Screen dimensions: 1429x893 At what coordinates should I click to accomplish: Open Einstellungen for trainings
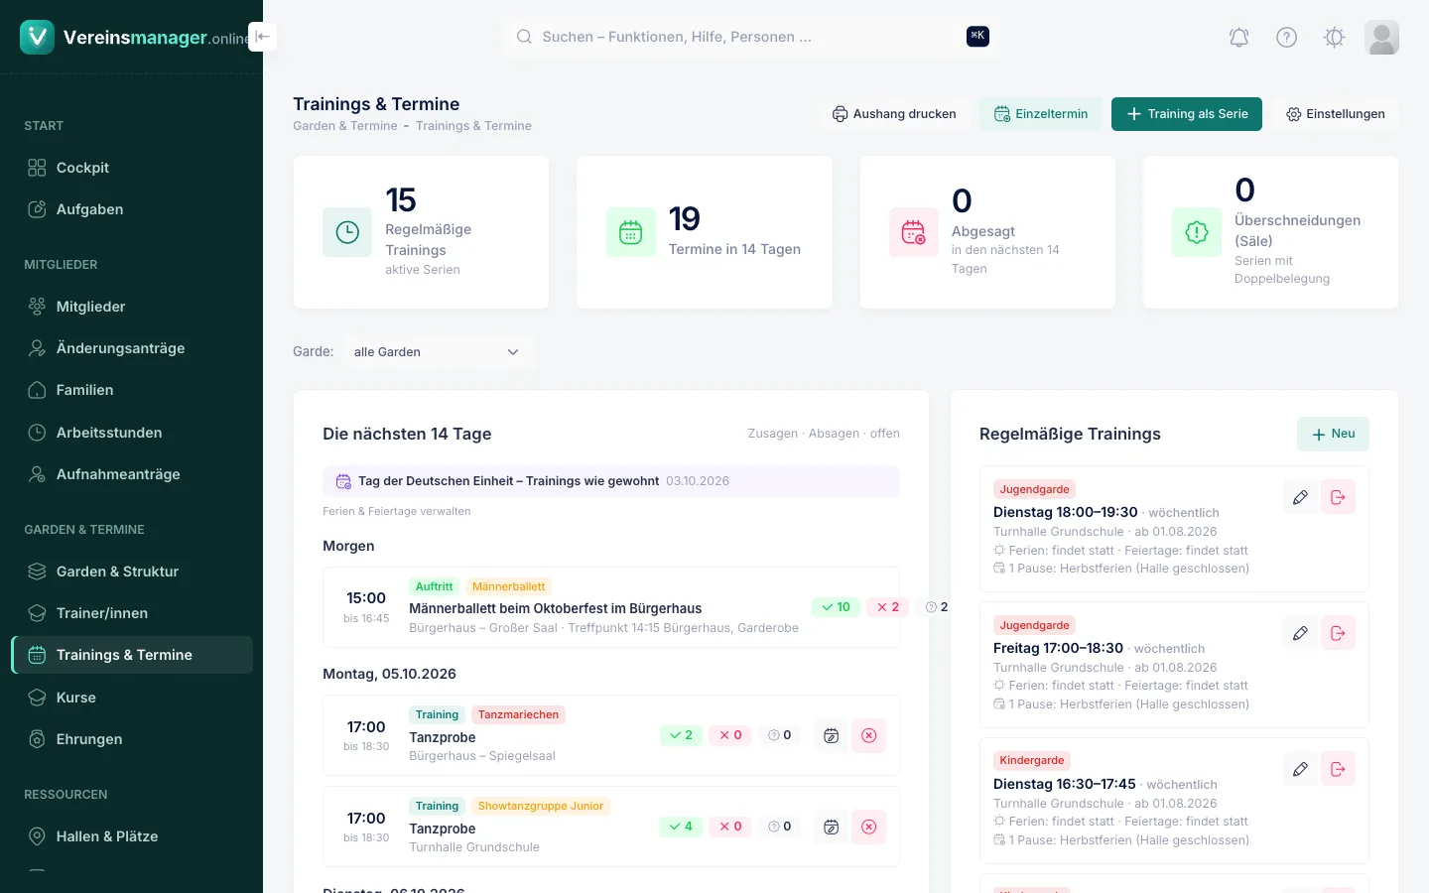pos(1336,114)
